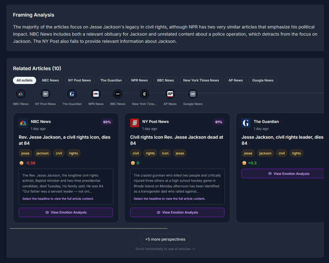
Task: Click the NBC News peacock timeline icon
Action: pyautogui.click(x=21, y=94)
